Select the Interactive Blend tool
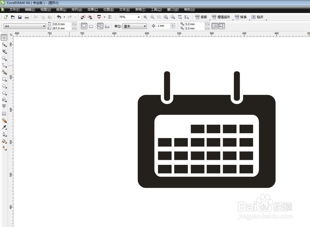 4,120
